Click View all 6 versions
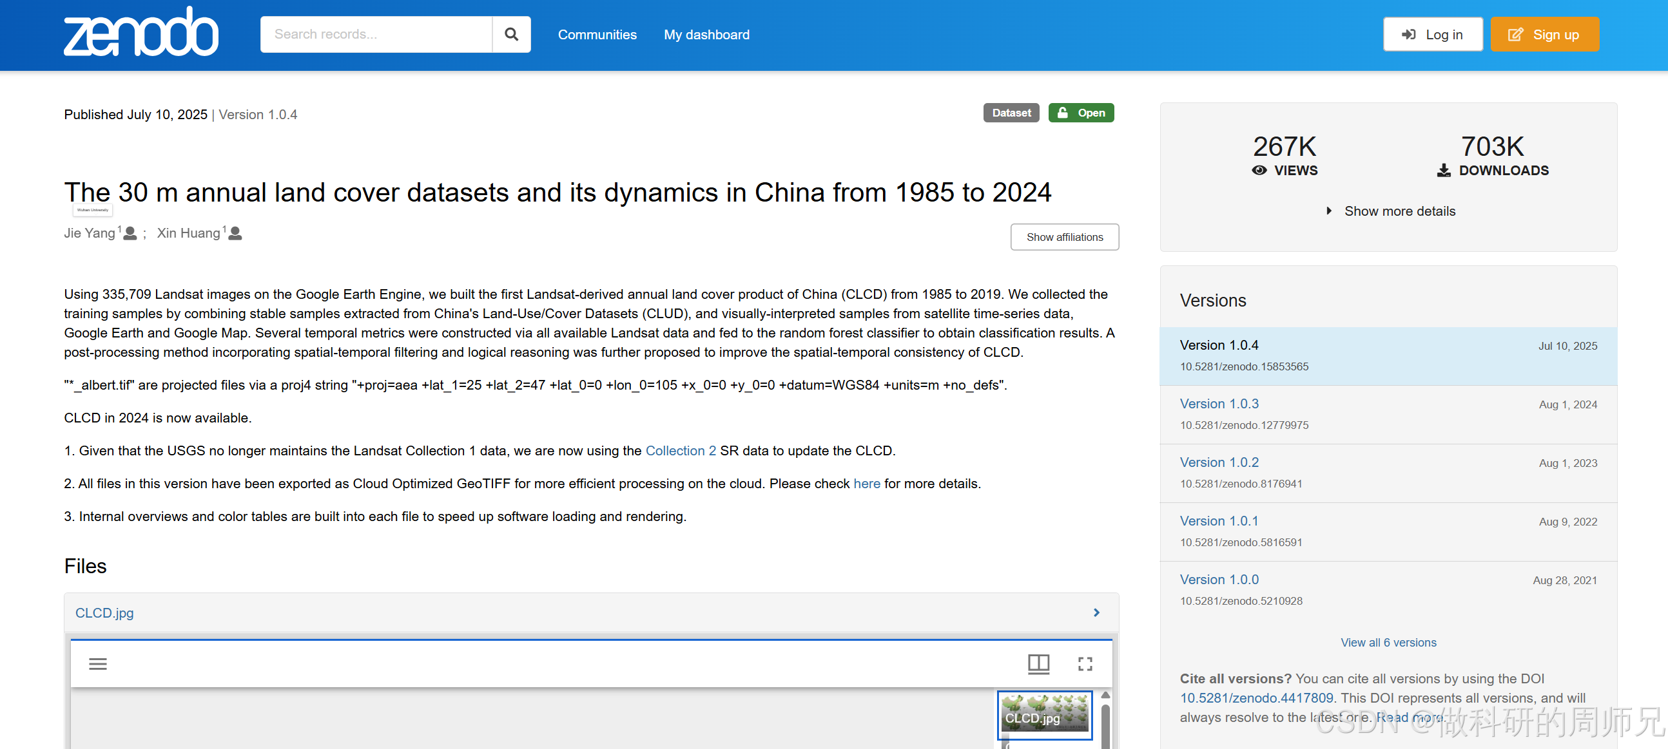Image resolution: width=1668 pixels, height=749 pixels. 1388,642
